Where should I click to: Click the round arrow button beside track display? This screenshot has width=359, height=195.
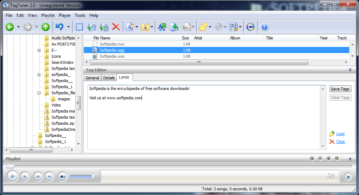[348, 176]
